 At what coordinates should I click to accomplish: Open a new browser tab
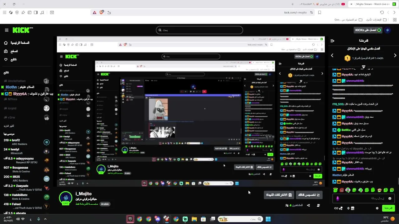(x=292, y=4)
